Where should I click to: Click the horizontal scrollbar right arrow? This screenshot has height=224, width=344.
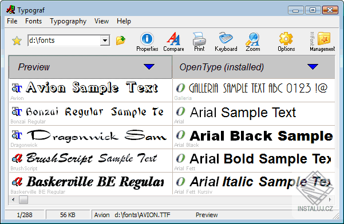[330, 199]
